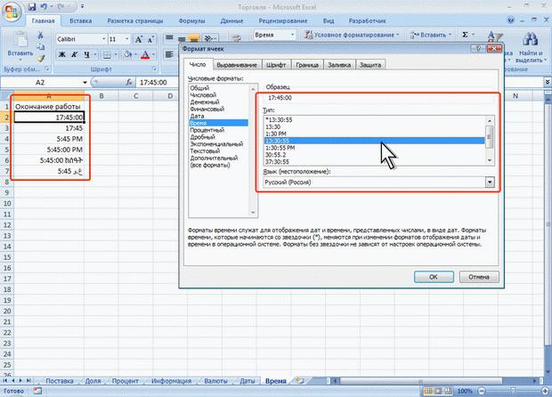
Task: Click zoom in plus button
Action: pos(545,391)
